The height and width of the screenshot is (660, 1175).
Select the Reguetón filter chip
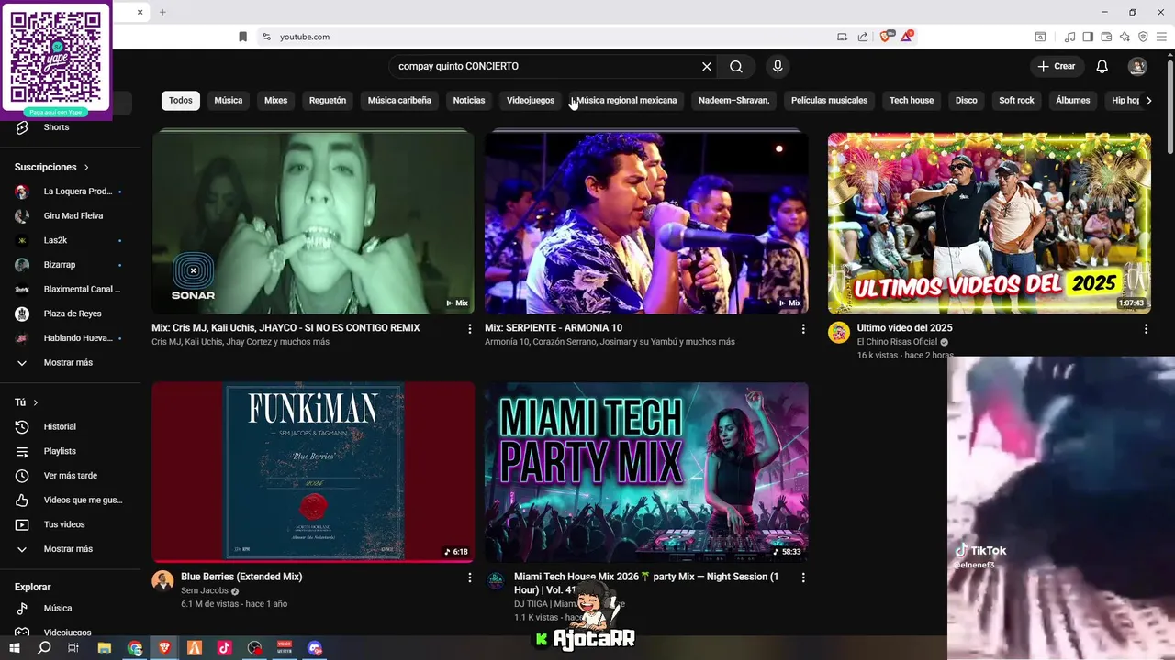click(x=328, y=101)
